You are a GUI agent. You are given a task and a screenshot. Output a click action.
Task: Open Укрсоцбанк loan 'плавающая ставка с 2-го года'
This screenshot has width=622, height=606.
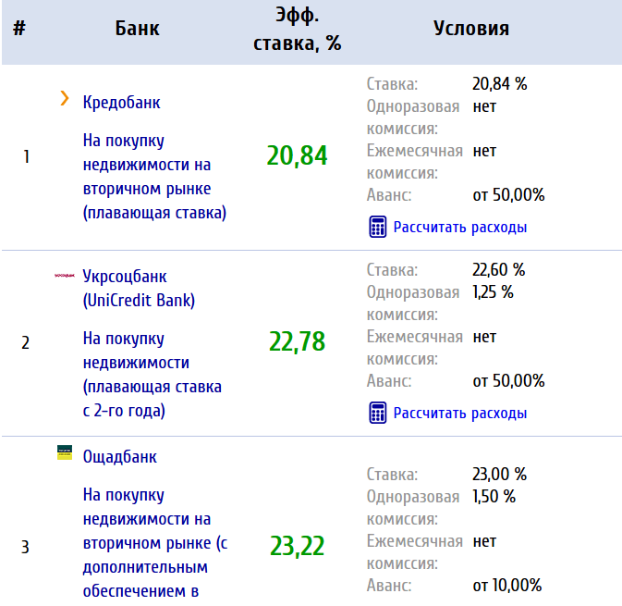[152, 375]
